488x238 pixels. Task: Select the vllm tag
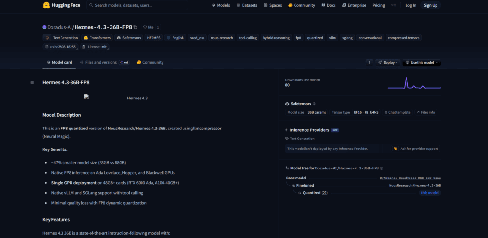(x=332, y=38)
